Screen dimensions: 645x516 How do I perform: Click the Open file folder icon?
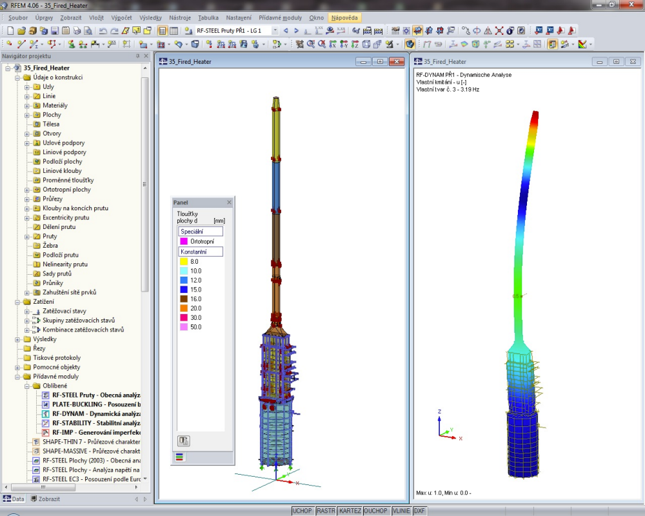(x=21, y=30)
